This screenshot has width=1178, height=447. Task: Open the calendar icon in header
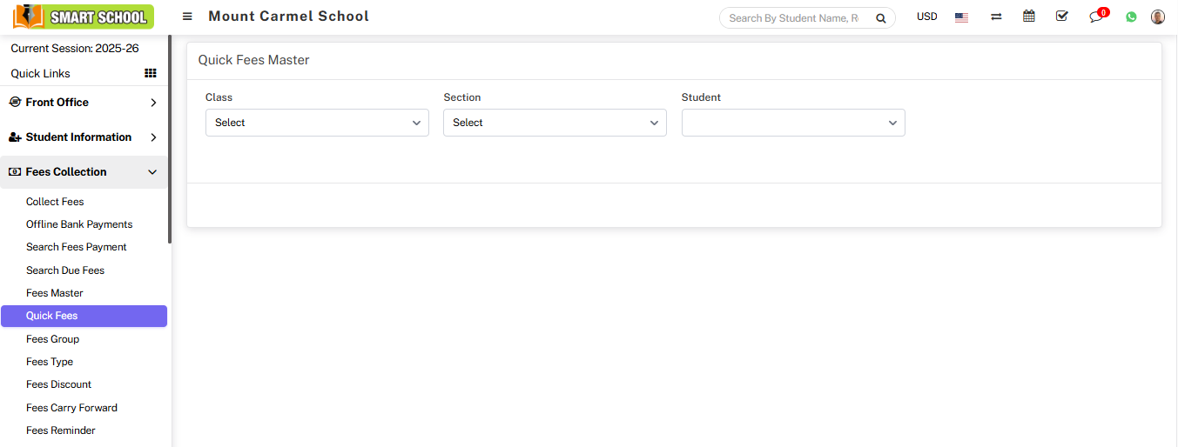(x=1029, y=17)
